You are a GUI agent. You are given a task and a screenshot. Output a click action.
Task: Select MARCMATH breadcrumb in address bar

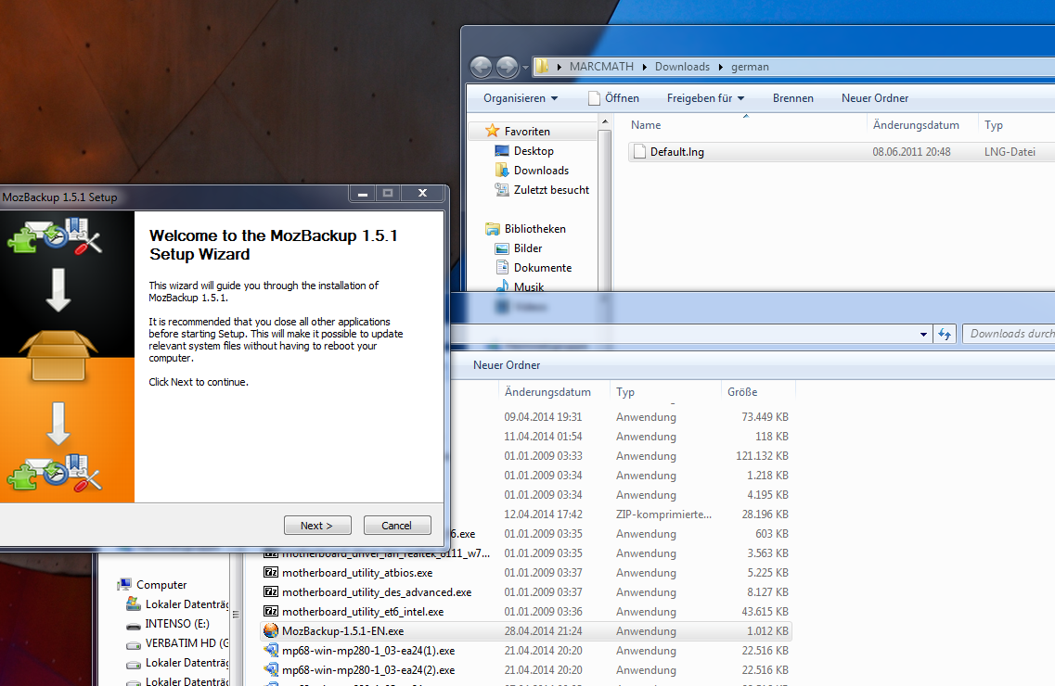click(601, 67)
